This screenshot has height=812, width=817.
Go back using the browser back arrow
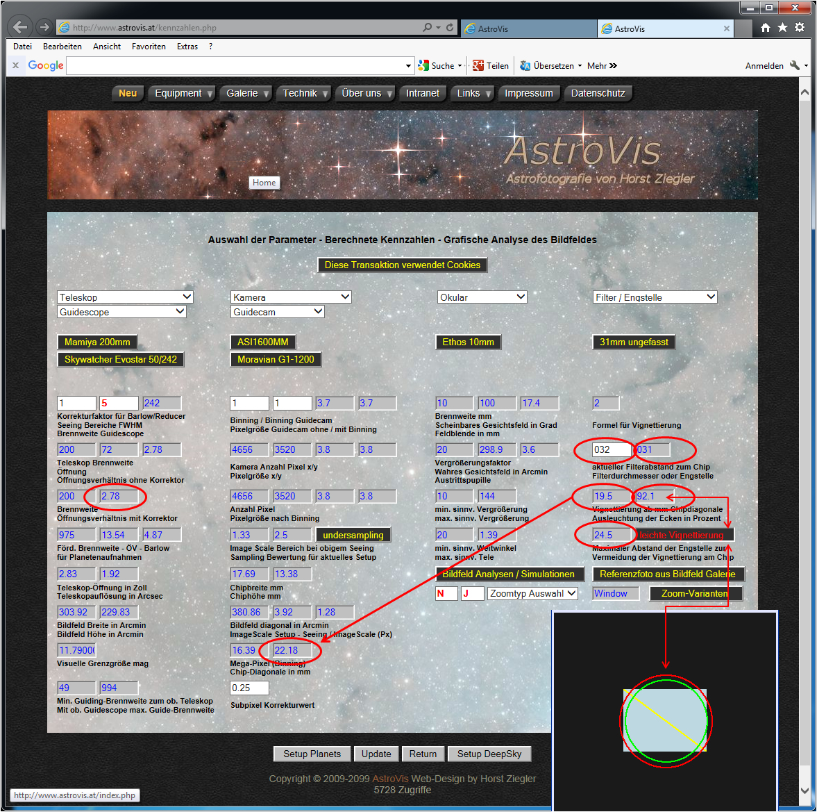pyautogui.click(x=20, y=26)
